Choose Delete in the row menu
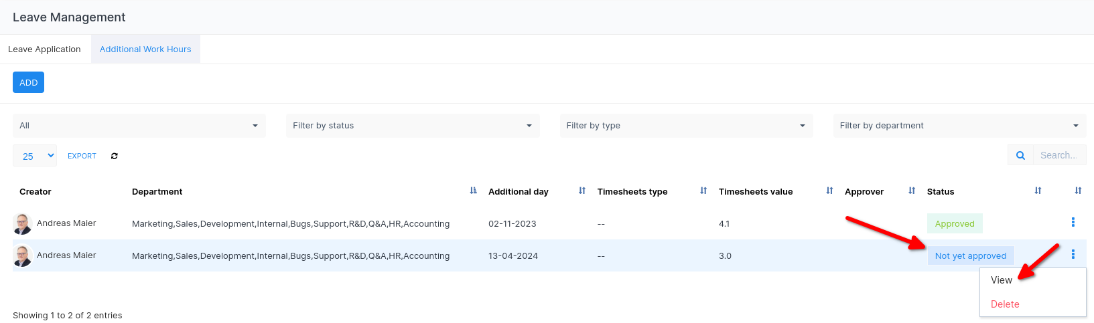The width and height of the screenshot is (1094, 323). (x=1005, y=304)
